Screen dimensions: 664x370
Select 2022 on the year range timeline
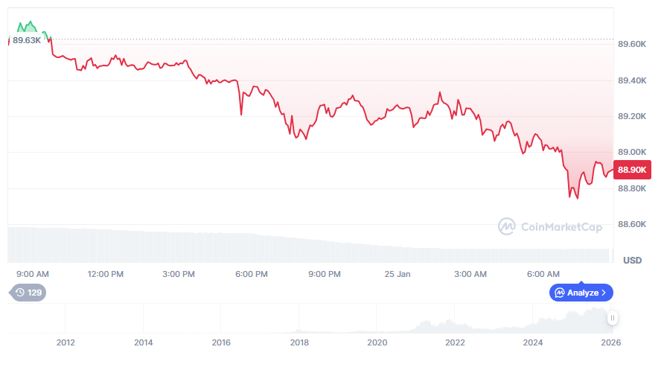[x=455, y=343]
